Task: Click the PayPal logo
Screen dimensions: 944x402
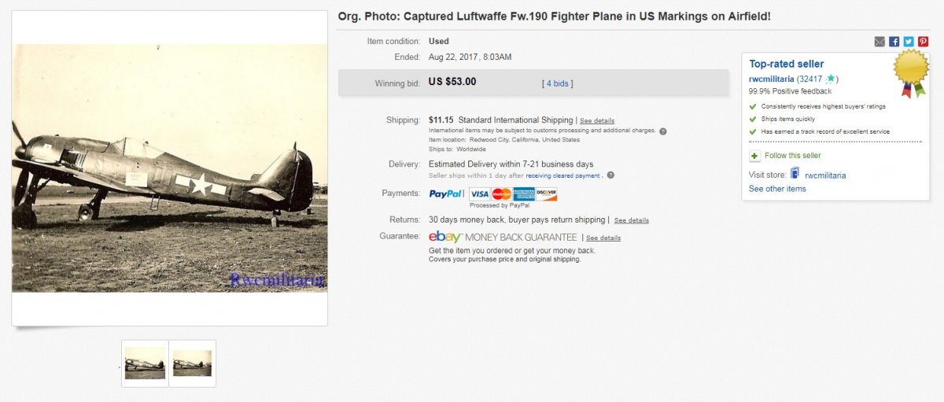Action: [445, 194]
